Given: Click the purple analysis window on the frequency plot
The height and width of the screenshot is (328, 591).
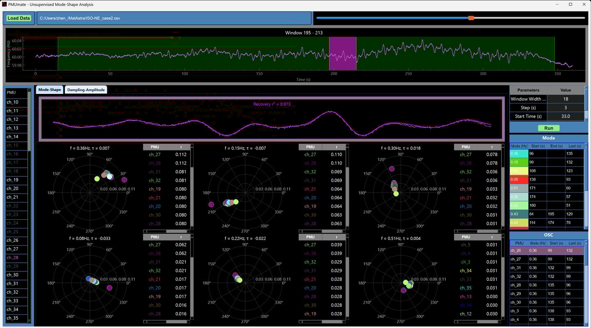Looking at the screenshot, I should click(343, 54).
